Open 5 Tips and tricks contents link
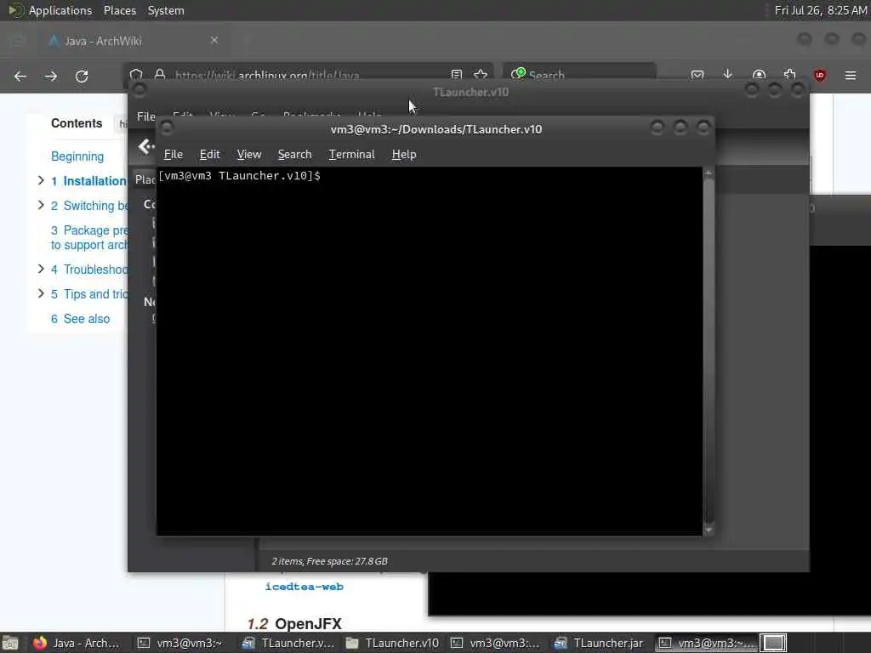 click(x=88, y=294)
